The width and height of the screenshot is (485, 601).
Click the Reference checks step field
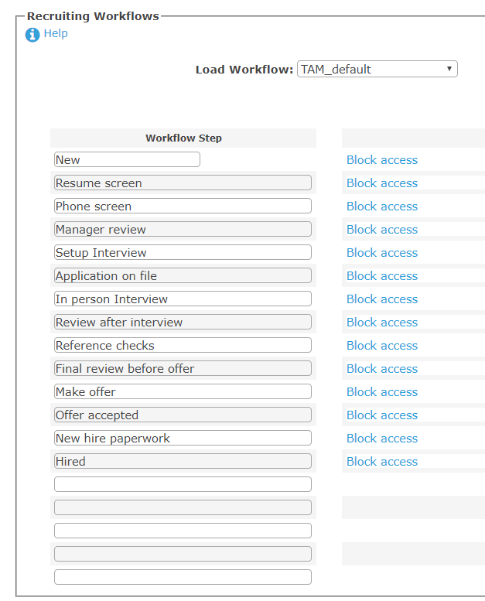click(183, 345)
